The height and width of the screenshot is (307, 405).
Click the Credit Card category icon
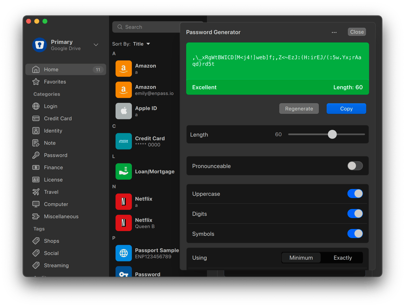pyautogui.click(x=36, y=118)
